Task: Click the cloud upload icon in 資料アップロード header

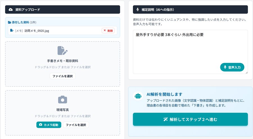Action: (11, 10)
